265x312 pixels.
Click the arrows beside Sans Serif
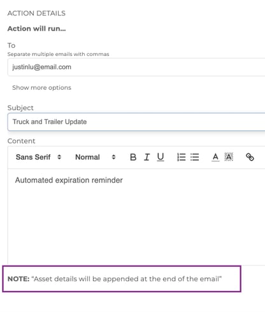tap(59, 157)
